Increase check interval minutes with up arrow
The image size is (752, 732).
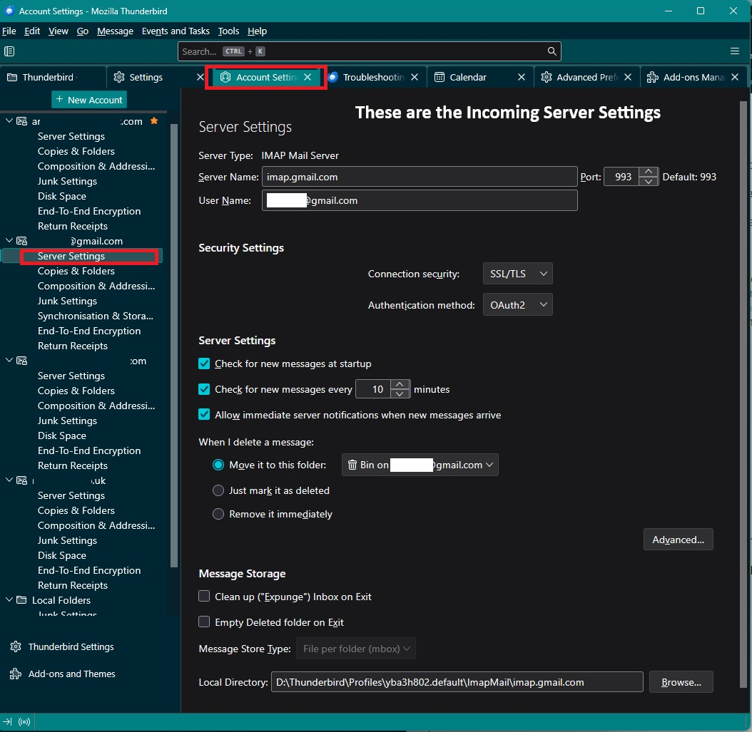(400, 384)
